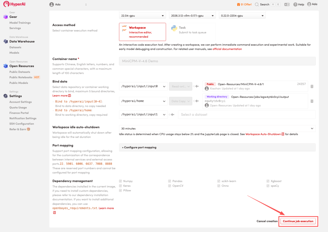
Task: Click the gift icon beside Refer & Earn
Action: [x=29, y=129]
